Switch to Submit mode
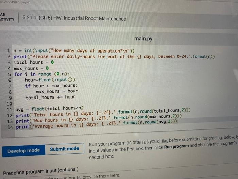 tap(65, 149)
